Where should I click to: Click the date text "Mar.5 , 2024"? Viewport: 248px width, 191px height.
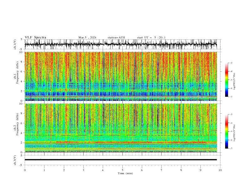[87, 37]
